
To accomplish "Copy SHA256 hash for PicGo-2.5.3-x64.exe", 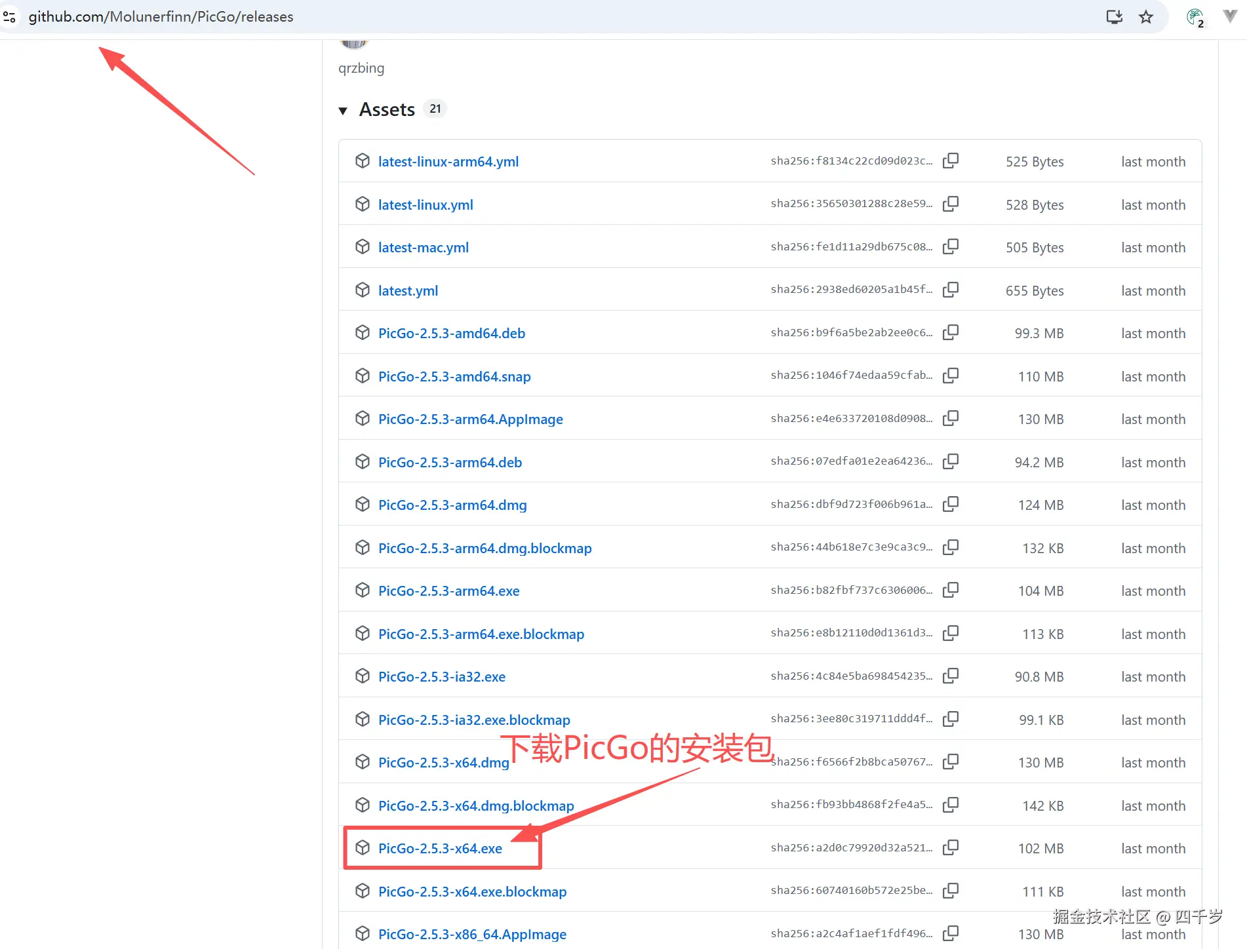I will coord(950,848).
